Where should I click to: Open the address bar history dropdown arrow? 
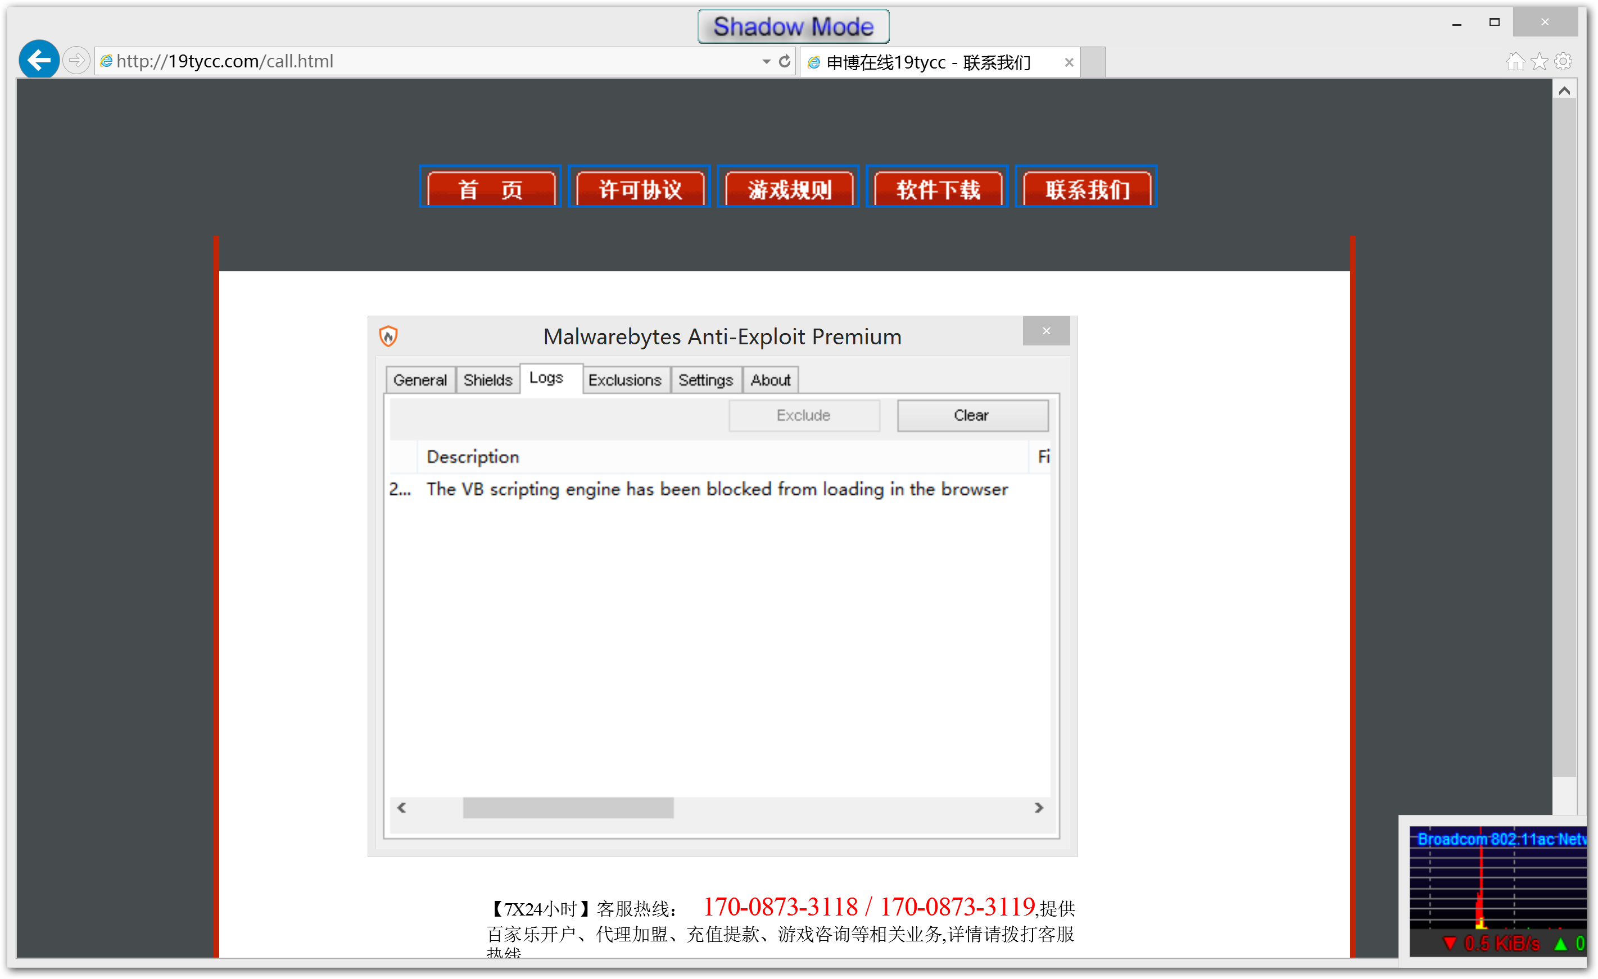766,62
